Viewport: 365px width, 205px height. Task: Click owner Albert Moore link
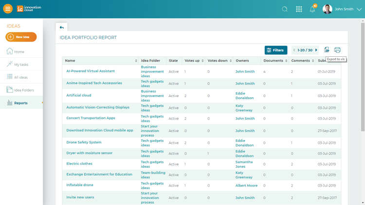coord(246,186)
